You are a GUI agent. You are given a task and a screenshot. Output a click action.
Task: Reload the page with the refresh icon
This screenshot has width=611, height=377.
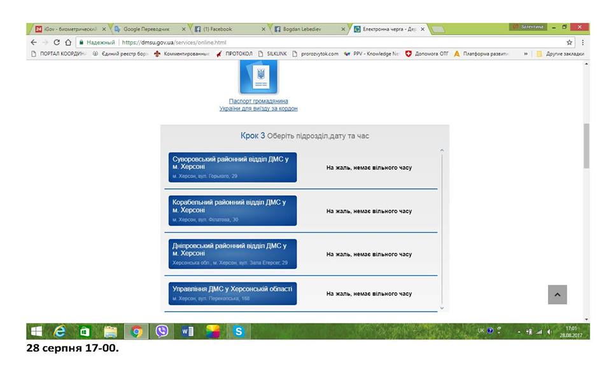57,43
